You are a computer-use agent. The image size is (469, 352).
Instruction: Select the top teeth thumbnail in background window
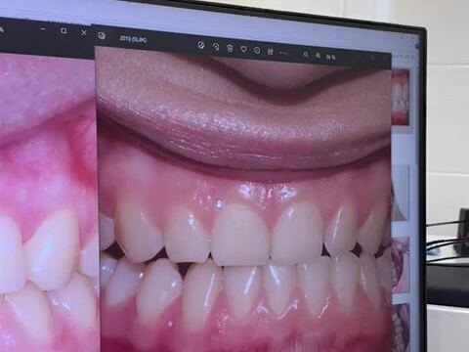pyautogui.click(x=401, y=97)
